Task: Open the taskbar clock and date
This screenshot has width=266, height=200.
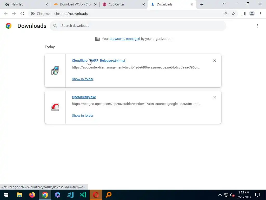Action: click(x=244, y=195)
